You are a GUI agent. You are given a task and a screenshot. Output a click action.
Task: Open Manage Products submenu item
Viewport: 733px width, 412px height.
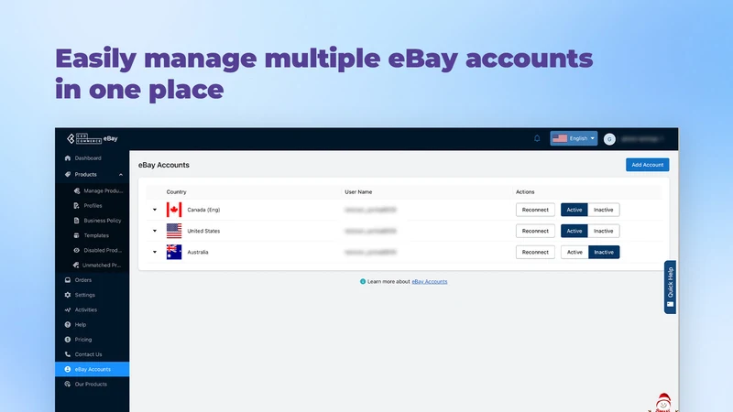click(104, 190)
